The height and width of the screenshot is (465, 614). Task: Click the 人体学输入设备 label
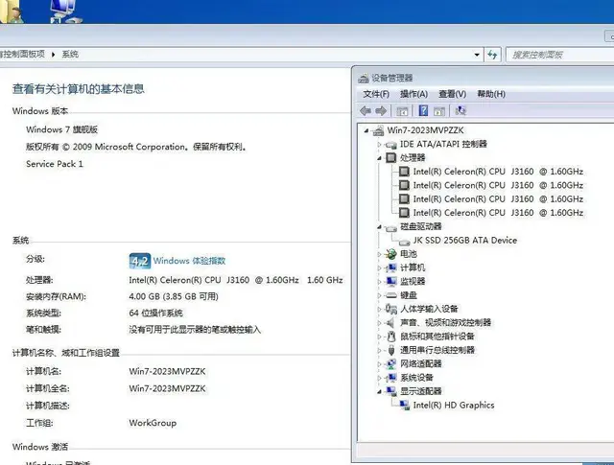[x=429, y=309]
